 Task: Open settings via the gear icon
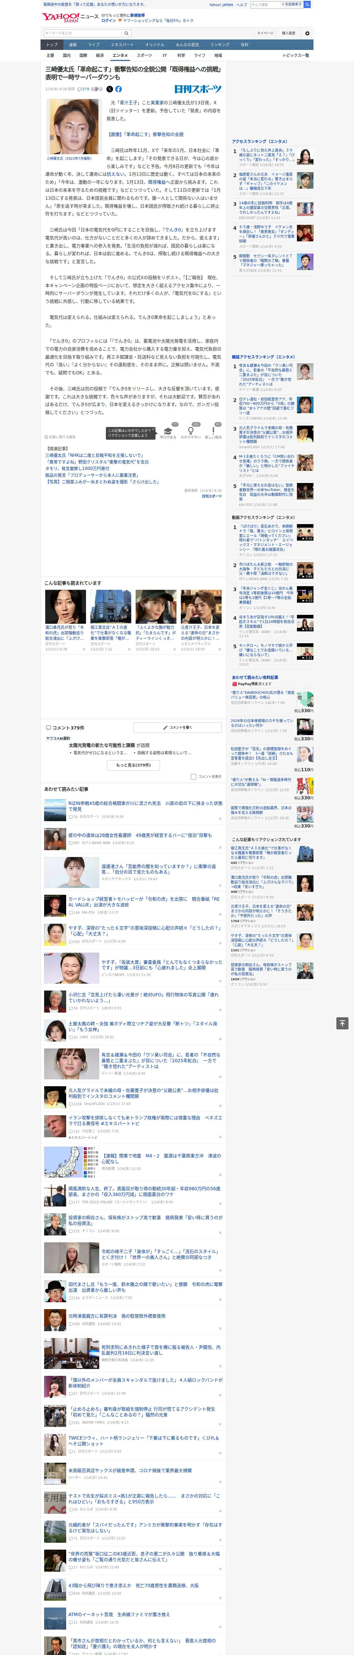(x=307, y=33)
